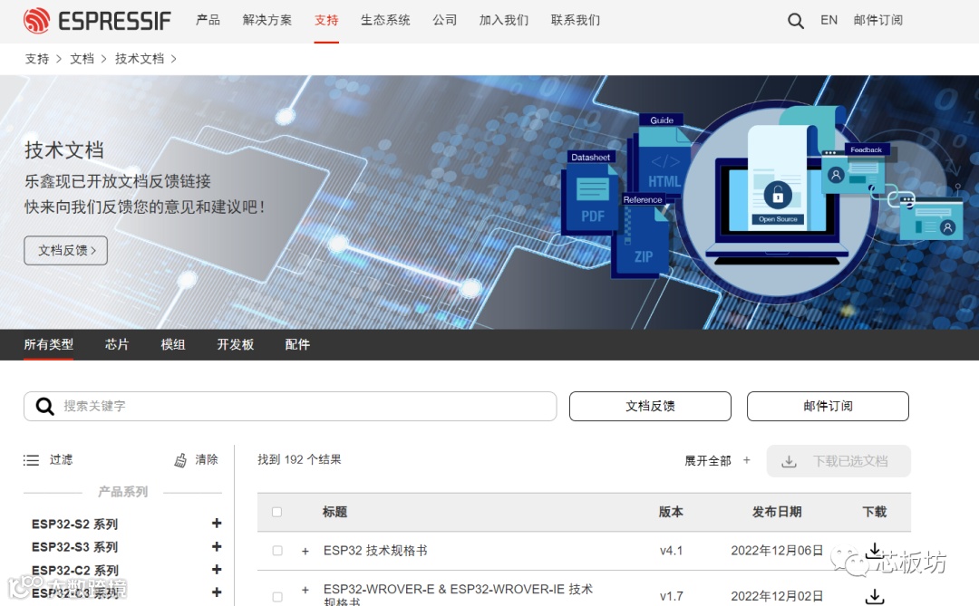The height and width of the screenshot is (606, 979).
Task: Click the v4.1 version cell
Action: [671, 551]
